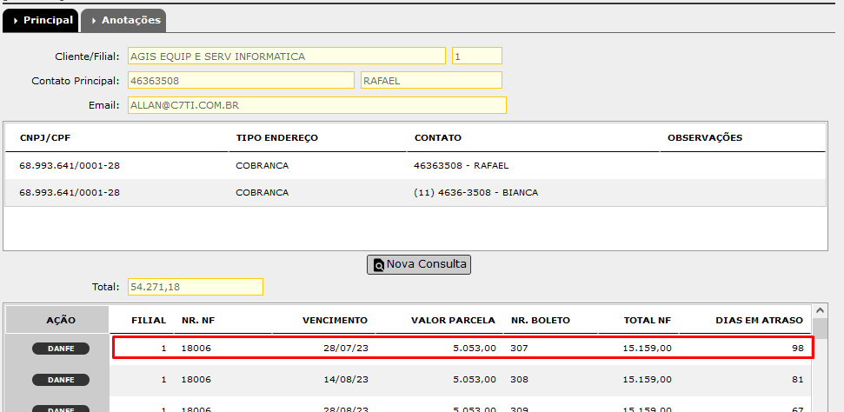Open DANFE for boleto 307
844x412 pixels.
point(61,349)
